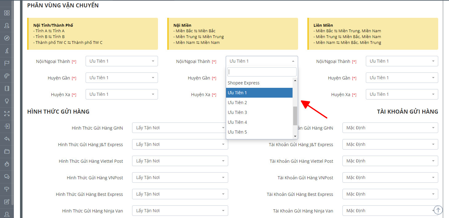Click the Liên Miền panel title

point(323,25)
